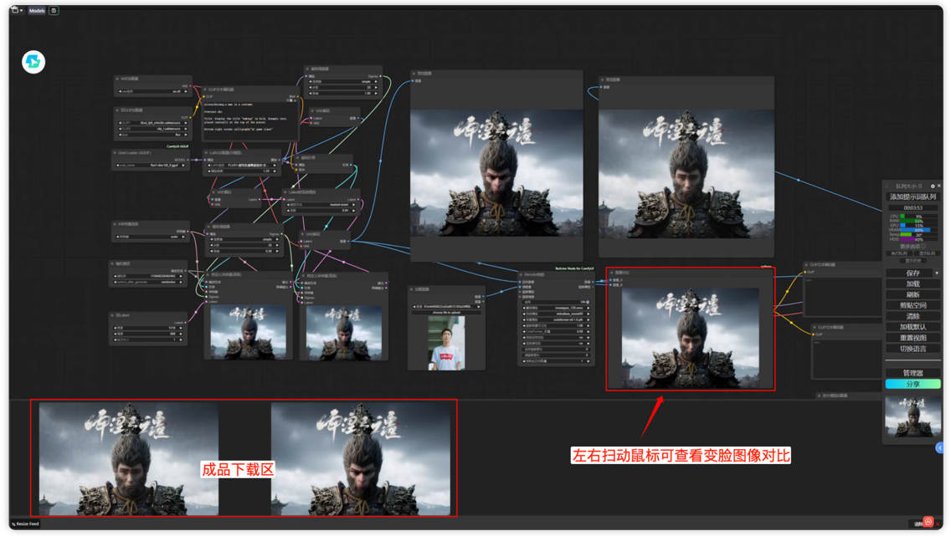
Task: Click the LoRA strength 1.20 value slider
Action: pyautogui.click(x=243, y=171)
